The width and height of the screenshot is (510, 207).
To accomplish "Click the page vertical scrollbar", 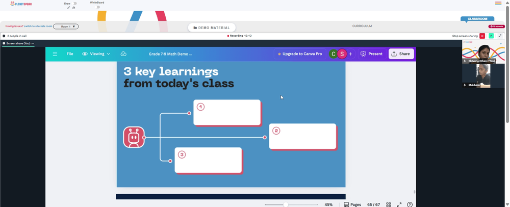I will (508, 63).
